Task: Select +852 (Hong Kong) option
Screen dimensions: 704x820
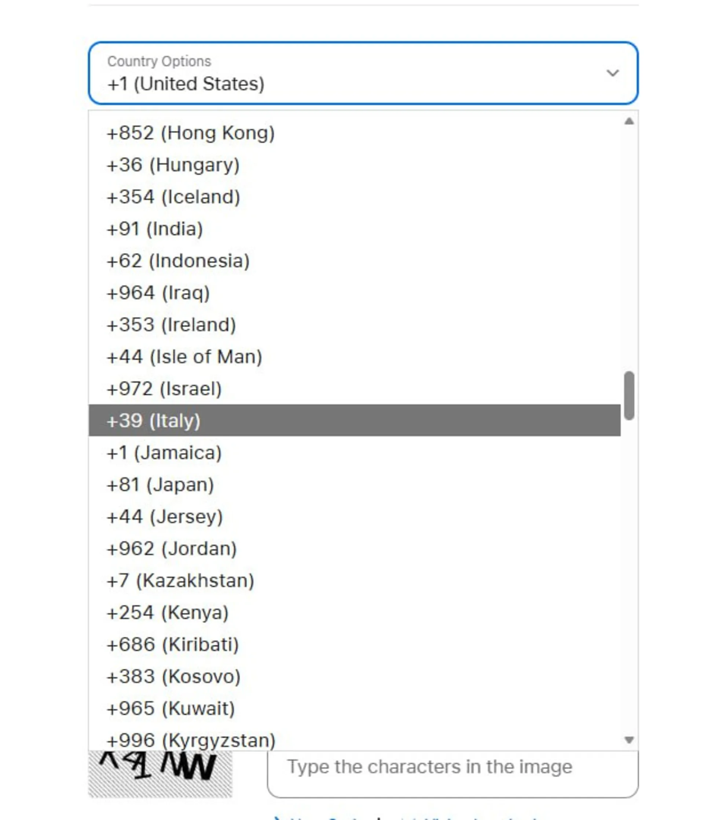Action: (191, 133)
